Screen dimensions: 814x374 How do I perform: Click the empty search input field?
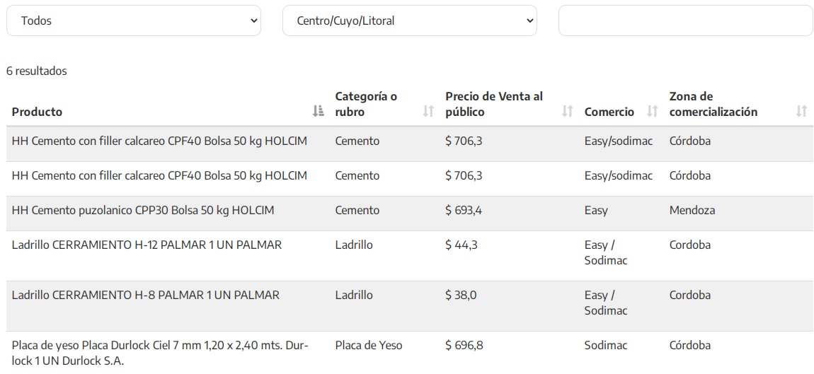point(685,21)
